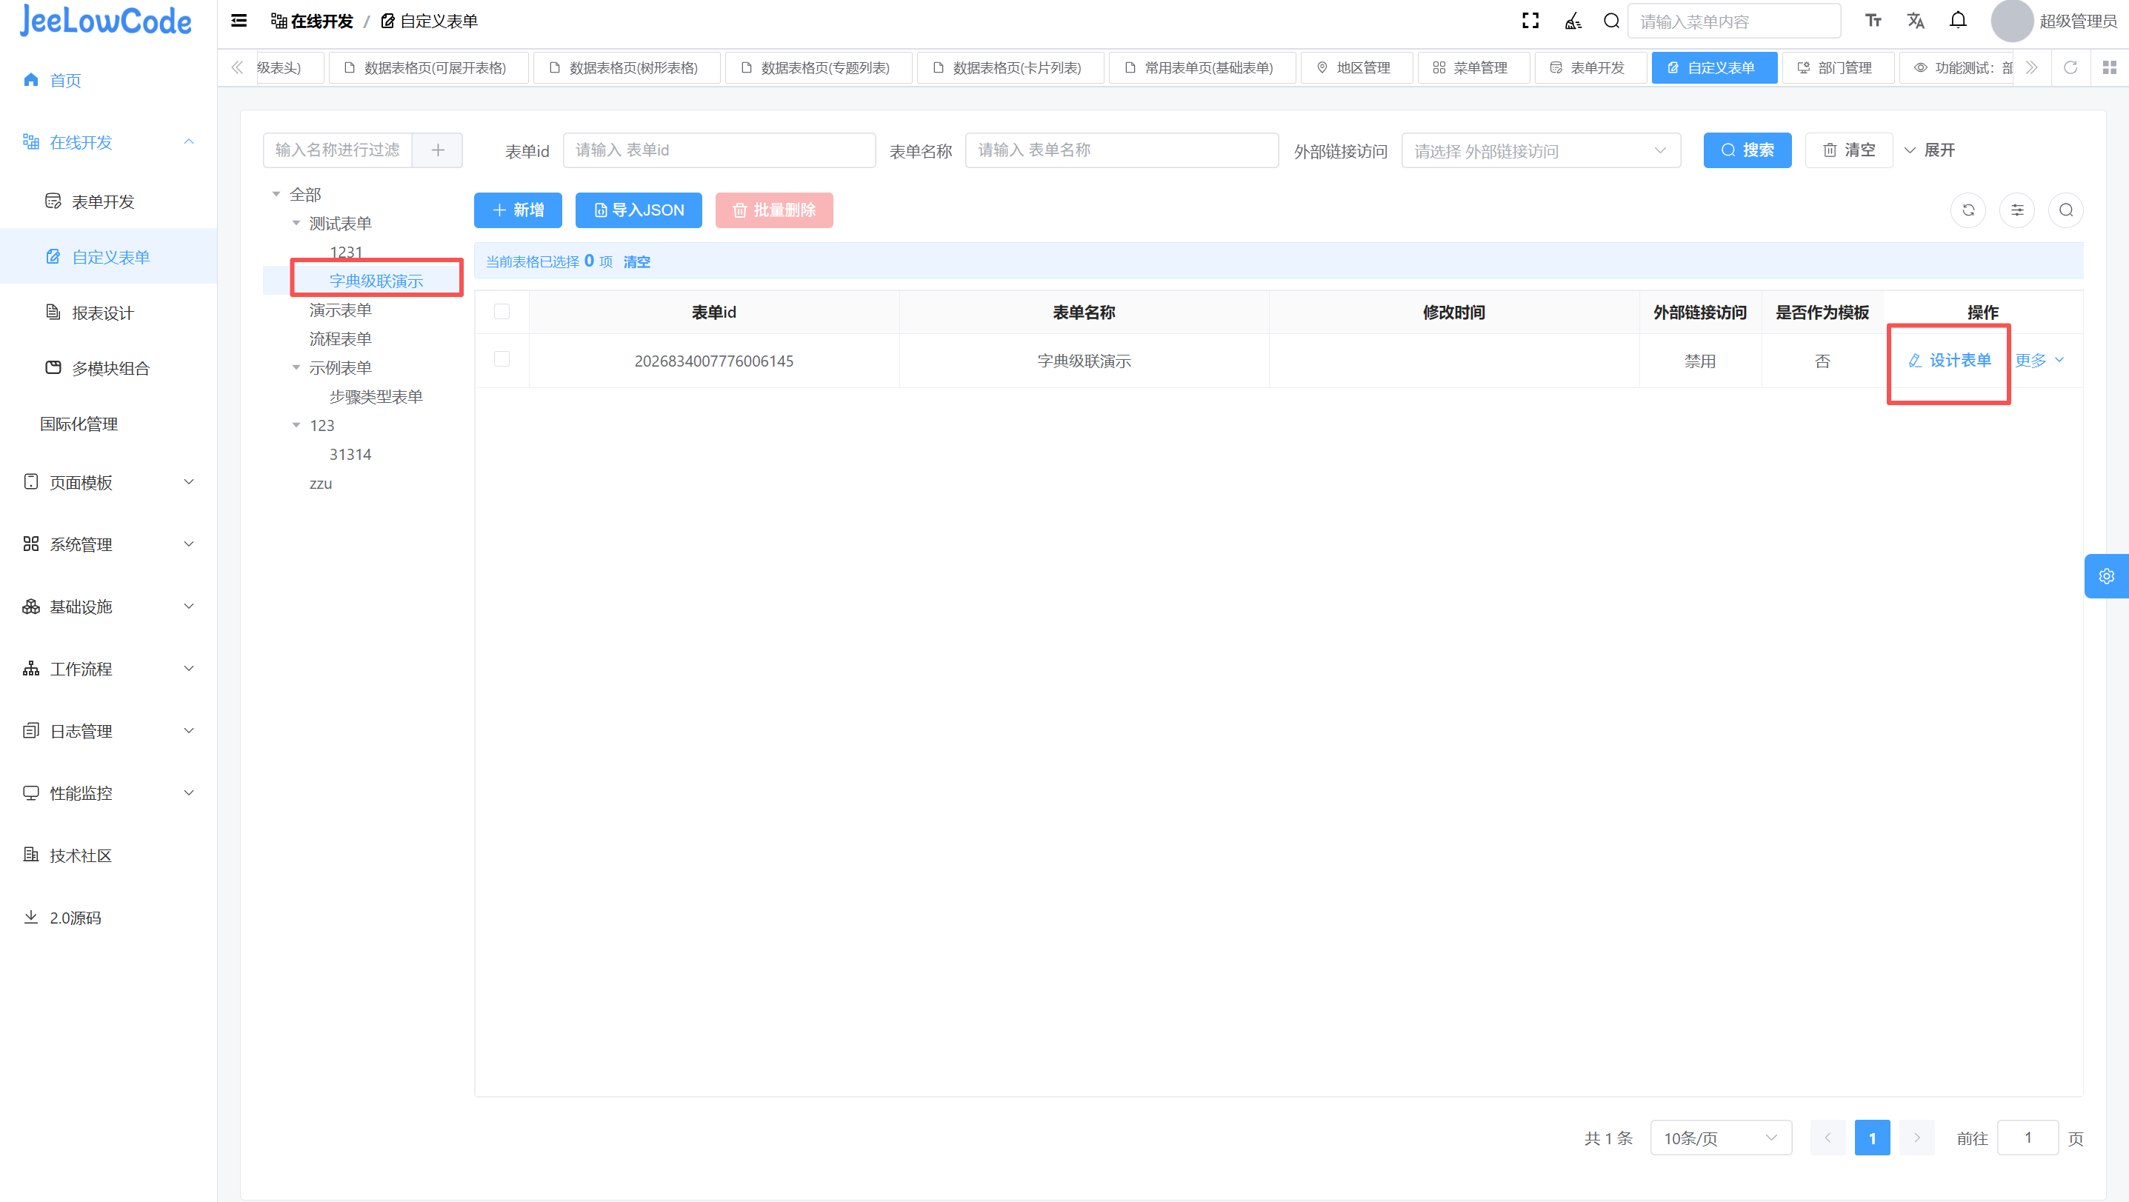
Task: Collapse sidebar with hamburger menu icon
Action: (x=239, y=21)
